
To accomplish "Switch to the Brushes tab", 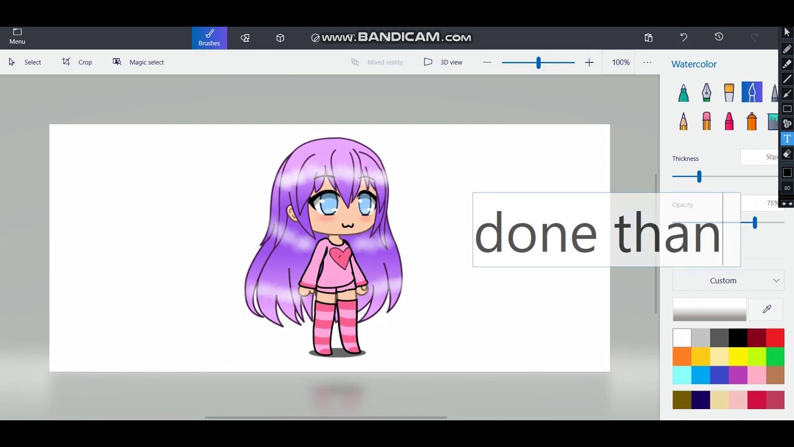I will point(209,37).
